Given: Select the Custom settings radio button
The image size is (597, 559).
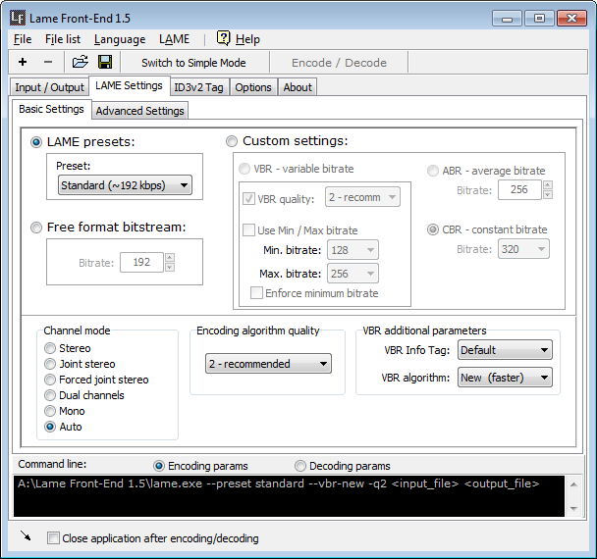Looking at the screenshot, I should tap(232, 141).
